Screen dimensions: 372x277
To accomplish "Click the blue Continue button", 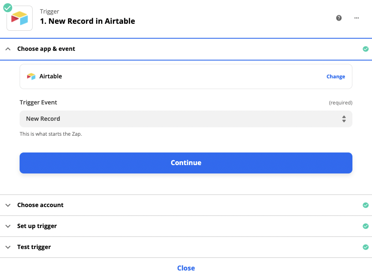I will (x=186, y=163).
